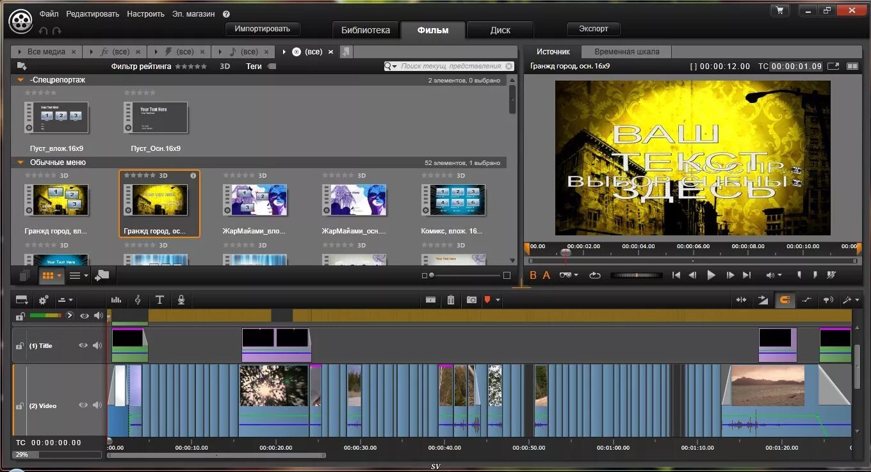Open the audio mixer bars icon

click(116, 299)
